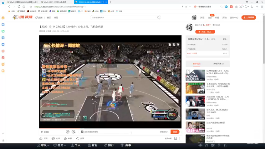Play recording P1 18点场
This screenshot has height=149, width=265.
click(208, 45)
